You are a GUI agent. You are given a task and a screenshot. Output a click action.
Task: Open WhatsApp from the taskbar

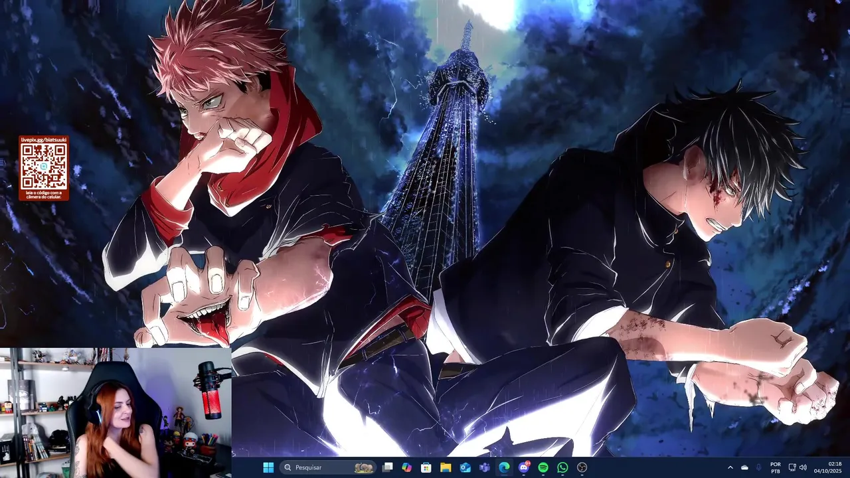562,467
